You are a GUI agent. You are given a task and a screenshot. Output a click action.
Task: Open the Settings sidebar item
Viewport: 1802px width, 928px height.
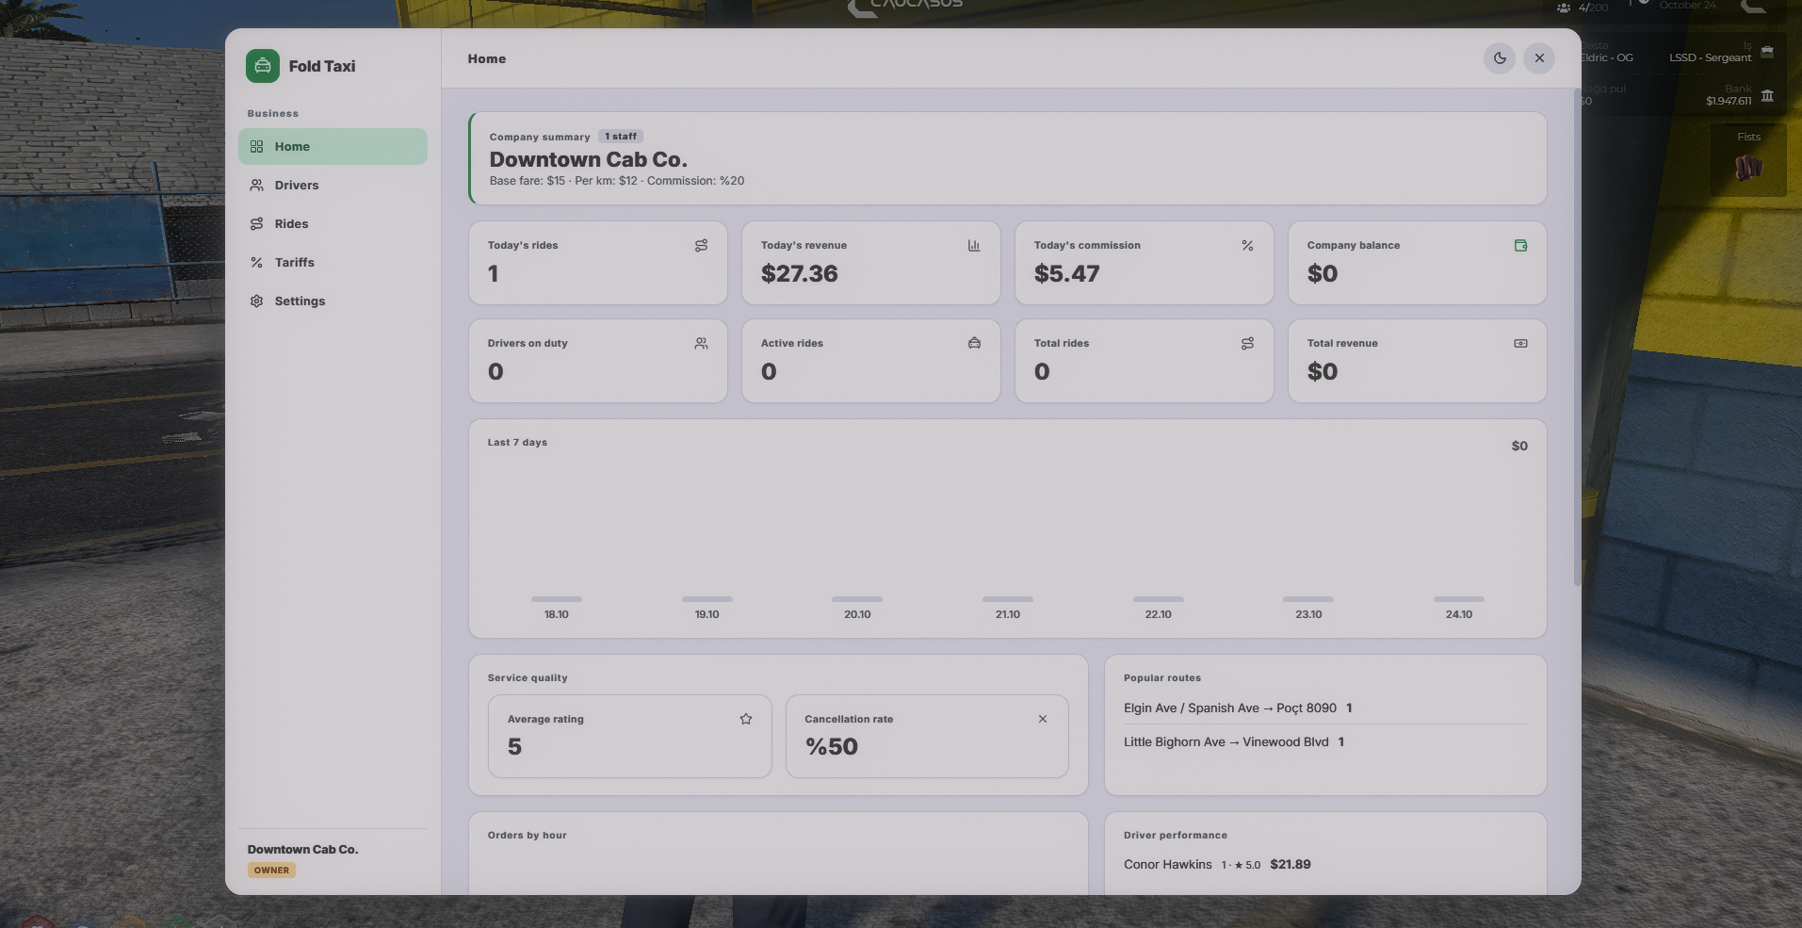tap(333, 301)
